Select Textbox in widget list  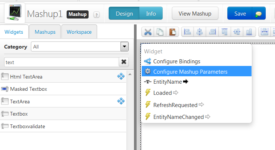point(63,114)
